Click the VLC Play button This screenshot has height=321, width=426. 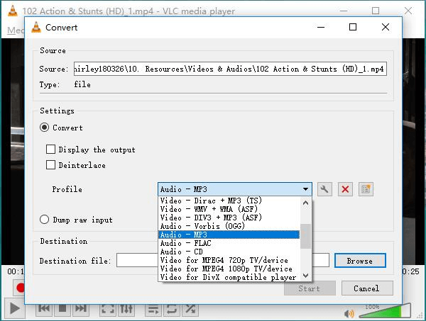coord(15,308)
